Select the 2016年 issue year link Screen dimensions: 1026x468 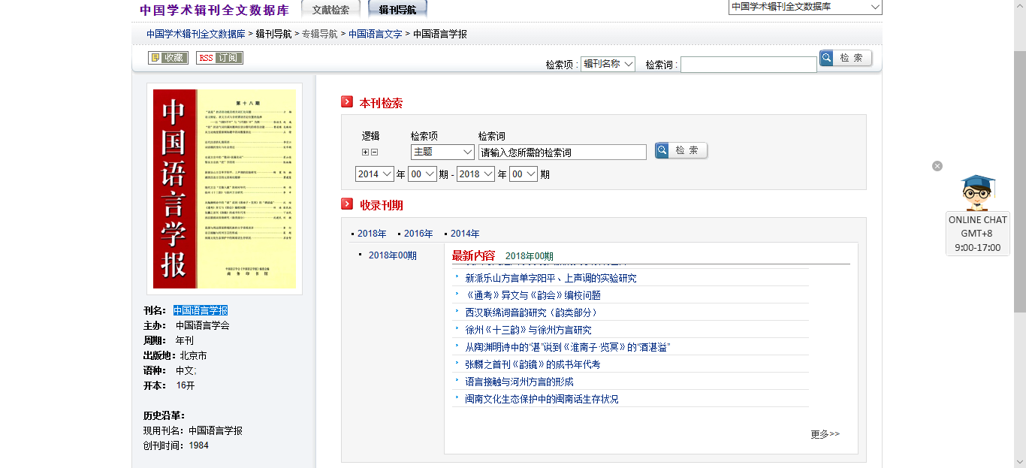(x=418, y=234)
